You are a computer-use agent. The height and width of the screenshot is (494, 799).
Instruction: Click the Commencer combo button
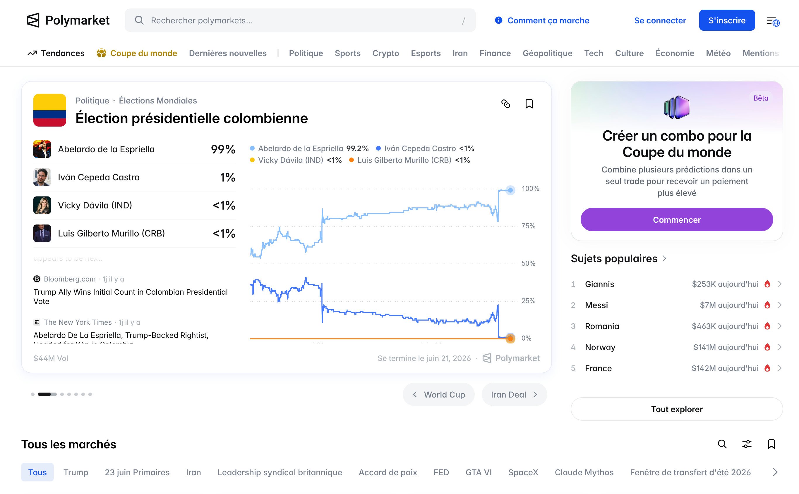pyautogui.click(x=677, y=220)
